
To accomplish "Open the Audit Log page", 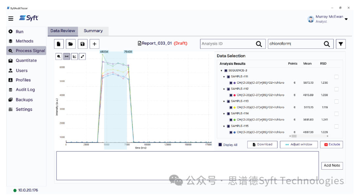I will tap(25, 90).
